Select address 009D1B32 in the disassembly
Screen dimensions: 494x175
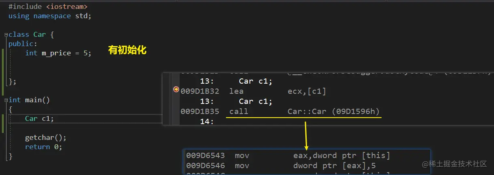[x=200, y=91]
